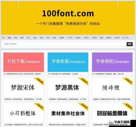Focus the font name search field
Image resolution: width=136 pixels, height=127 pixels.
tap(65, 44)
